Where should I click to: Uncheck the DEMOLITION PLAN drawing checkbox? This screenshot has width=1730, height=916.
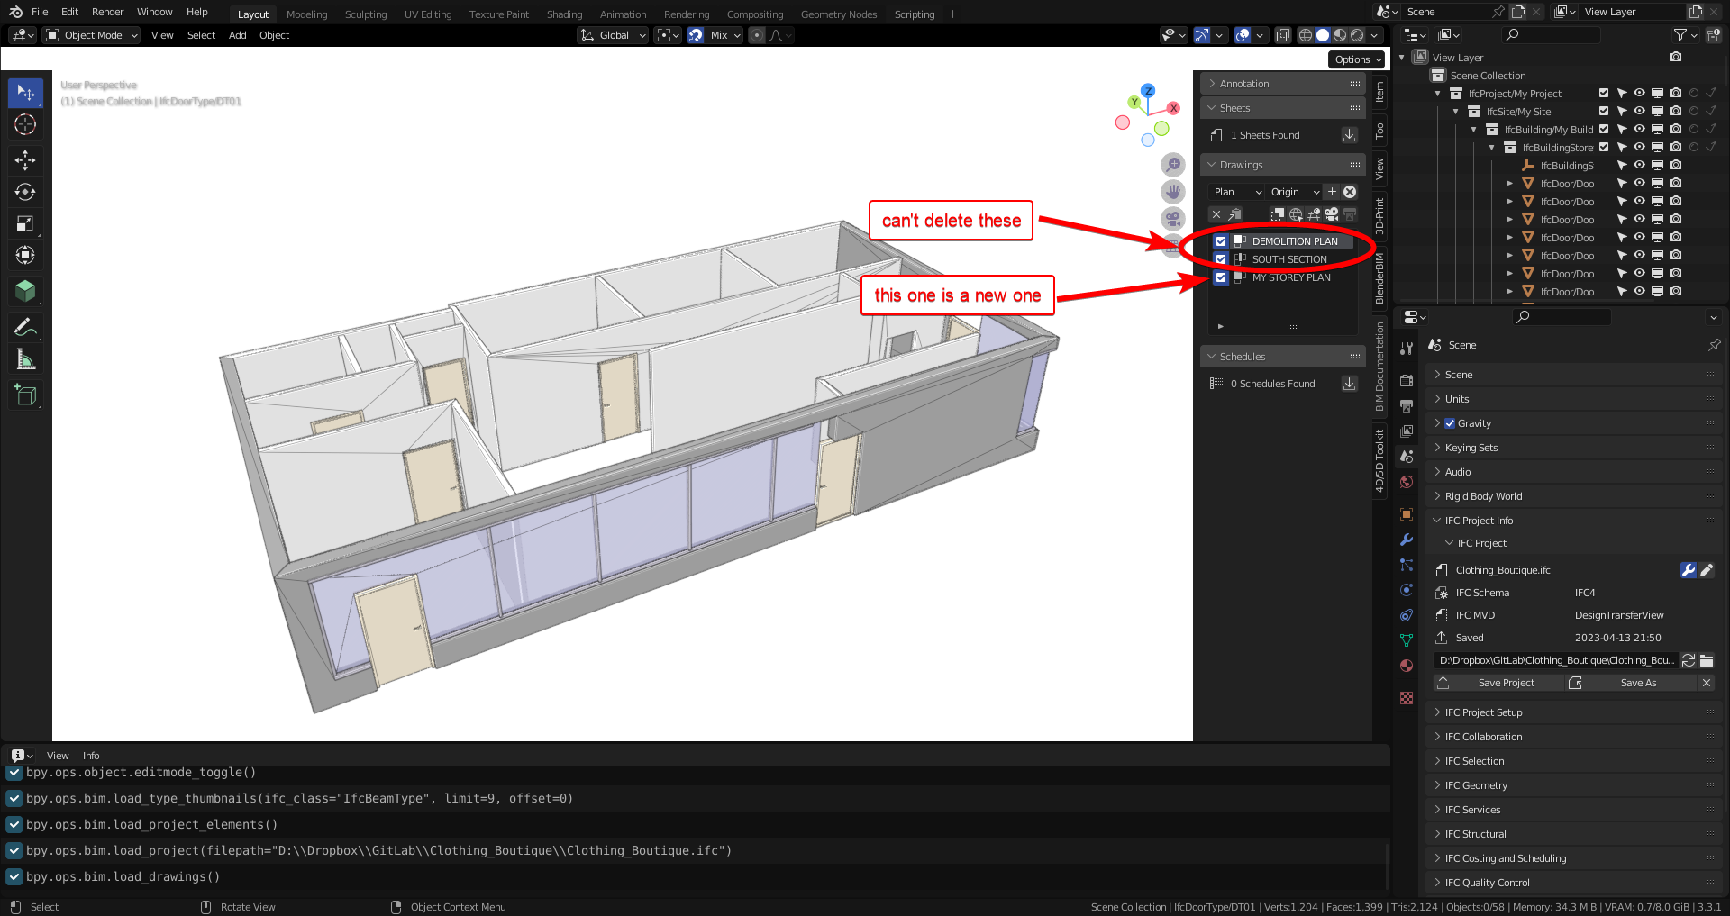pyautogui.click(x=1221, y=241)
